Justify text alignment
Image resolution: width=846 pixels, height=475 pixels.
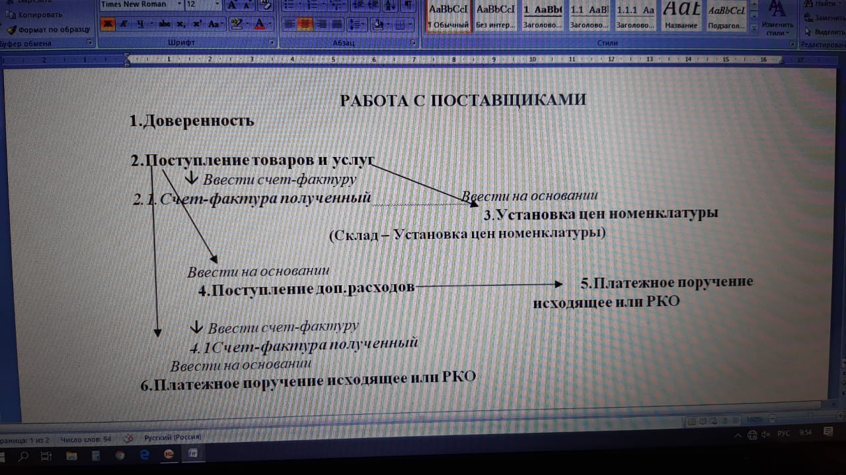[x=337, y=24]
